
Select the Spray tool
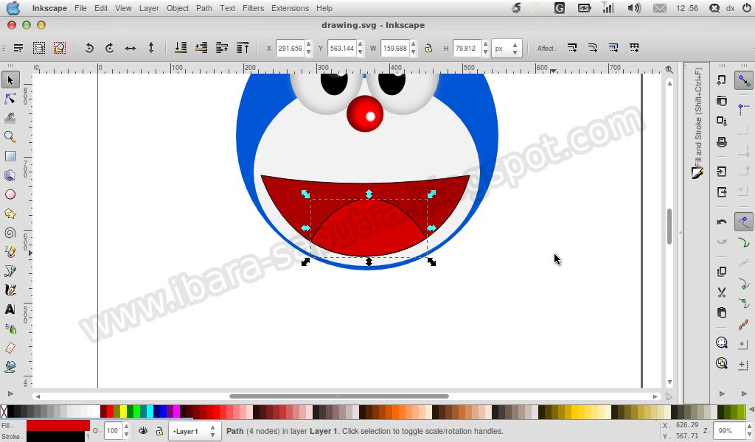10,329
